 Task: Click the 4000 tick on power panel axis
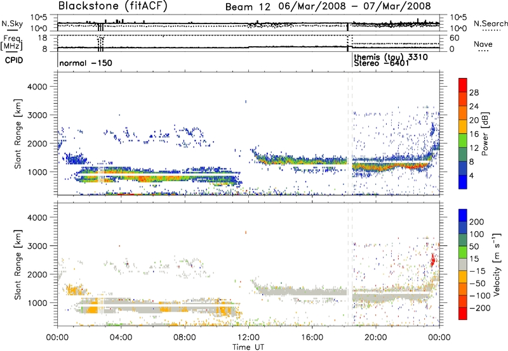pos(37,87)
